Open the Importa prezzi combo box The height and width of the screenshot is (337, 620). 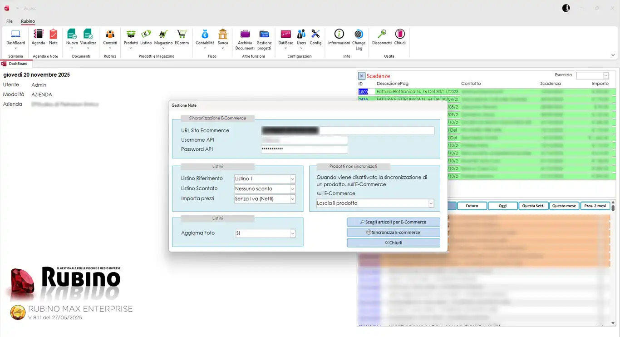pyautogui.click(x=292, y=199)
